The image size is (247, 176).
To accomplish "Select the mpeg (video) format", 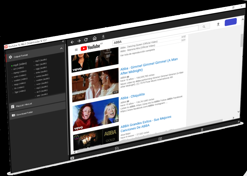I will coord(20,72).
